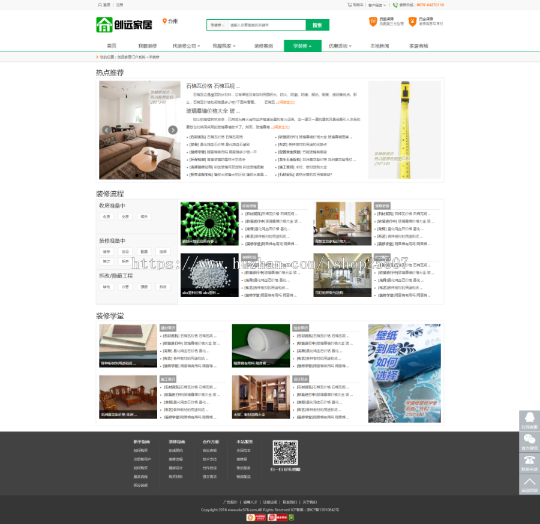Image resolution: width=540 pixels, height=524 pixels.
Task: Open the green nanotube molecule thumbnail
Action: pos(209,223)
